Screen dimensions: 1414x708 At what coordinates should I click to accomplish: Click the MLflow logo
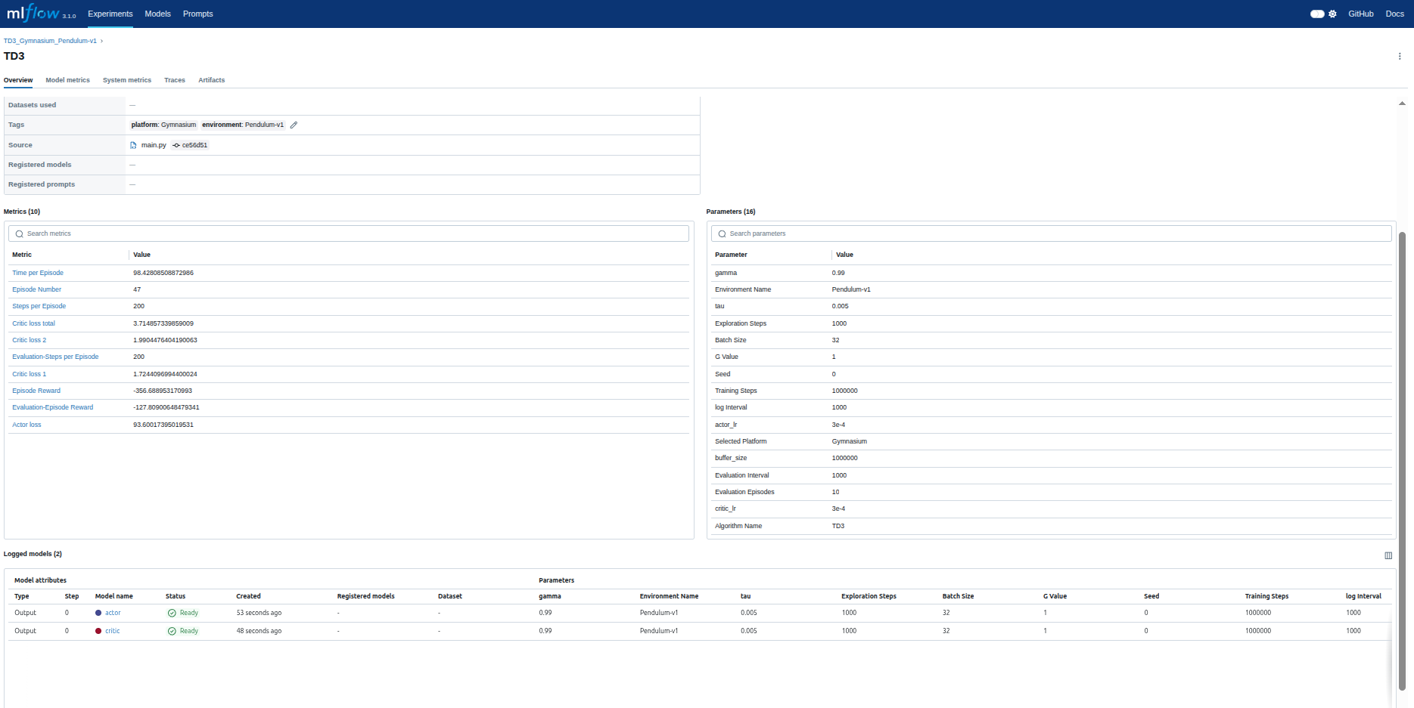pyautogui.click(x=33, y=13)
